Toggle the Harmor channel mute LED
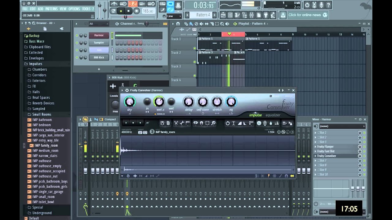Image resolution: width=392 pixels, height=220 pixels. [x=77, y=35]
